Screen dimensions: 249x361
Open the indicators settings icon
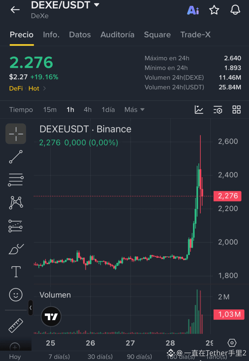click(218, 110)
